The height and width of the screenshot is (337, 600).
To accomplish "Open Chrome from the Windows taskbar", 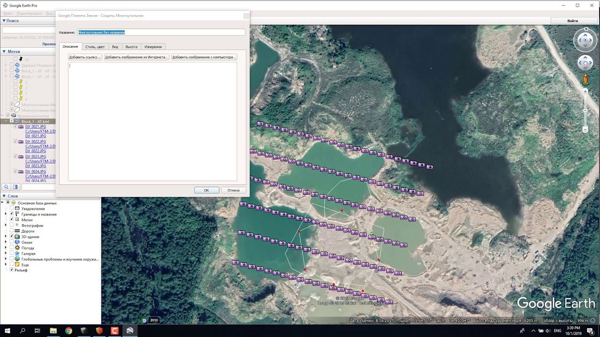I will tap(68, 331).
